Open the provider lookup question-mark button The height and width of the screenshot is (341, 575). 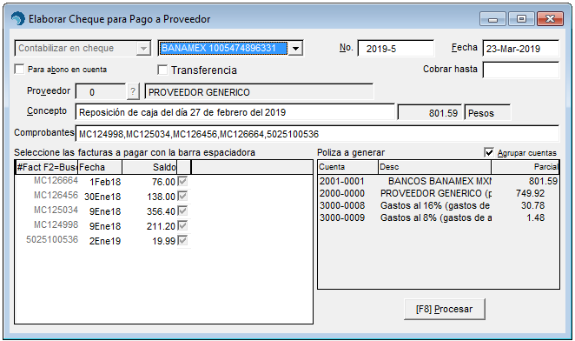pyautogui.click(x=133, y=91)
